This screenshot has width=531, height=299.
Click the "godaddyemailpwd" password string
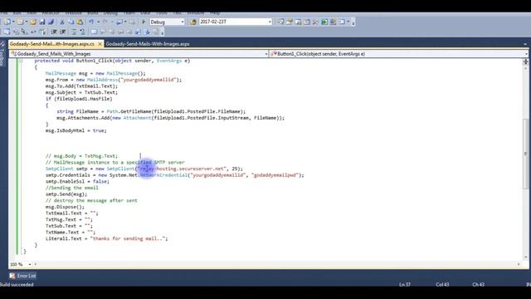coord(275,175)
